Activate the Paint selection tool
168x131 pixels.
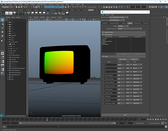[2, 28]
